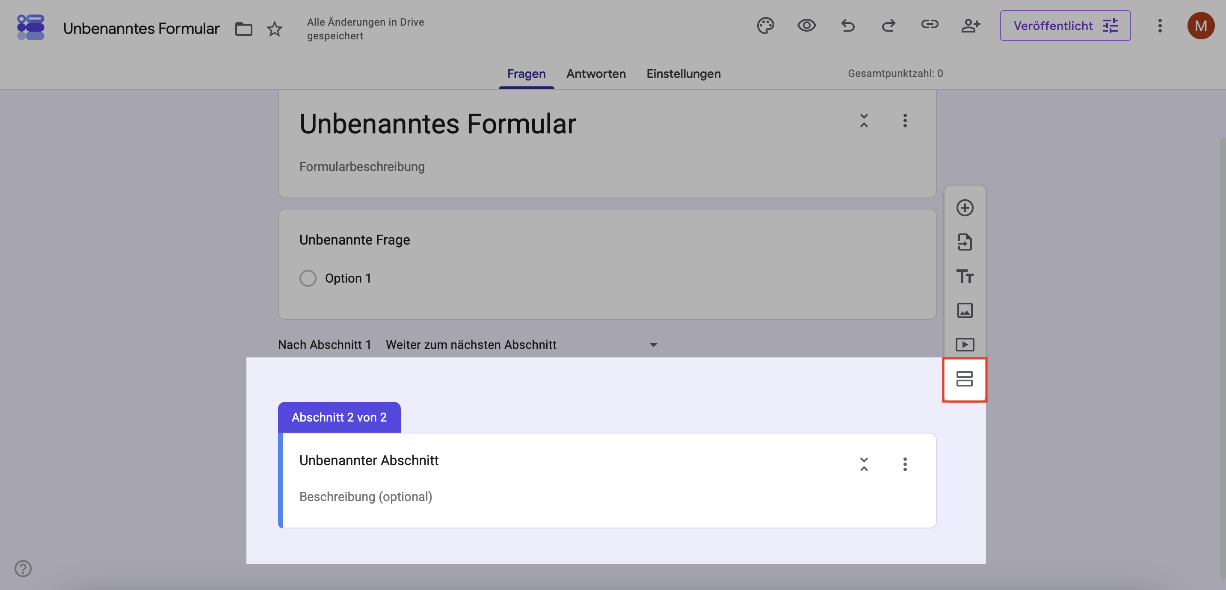Click the Abschnitt 2 von 2 label
Viewport: 1226px width, 590px height.
[x=339, y=417]
